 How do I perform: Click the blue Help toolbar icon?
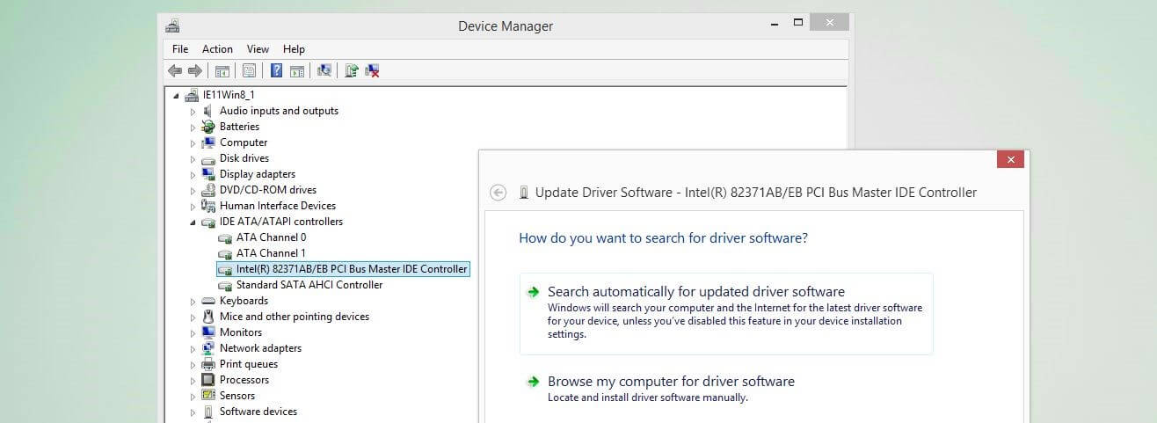[276, 71]
